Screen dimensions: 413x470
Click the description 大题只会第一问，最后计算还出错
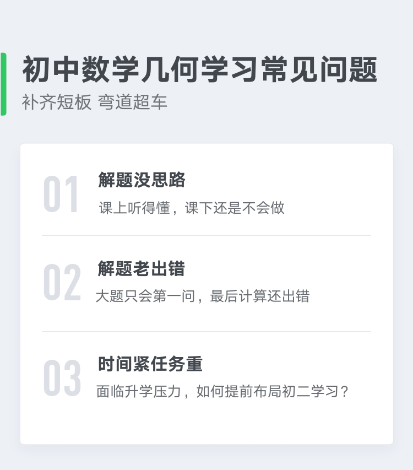pyautogui.click(x=203, y=296)
